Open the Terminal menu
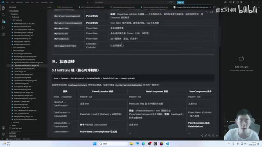The height and width of the screenshot is (147, 262). coord(44,2)
